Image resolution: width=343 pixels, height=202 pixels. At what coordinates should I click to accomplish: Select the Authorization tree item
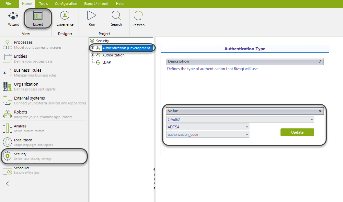click(x=113, y=55)
